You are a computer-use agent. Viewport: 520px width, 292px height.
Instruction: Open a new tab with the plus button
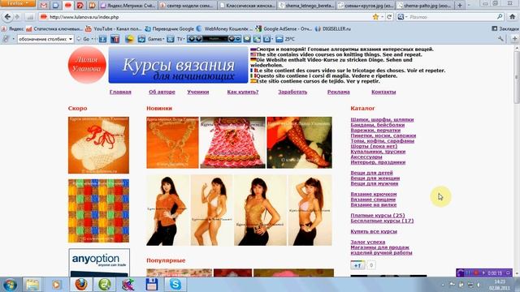tap(460, 6)
